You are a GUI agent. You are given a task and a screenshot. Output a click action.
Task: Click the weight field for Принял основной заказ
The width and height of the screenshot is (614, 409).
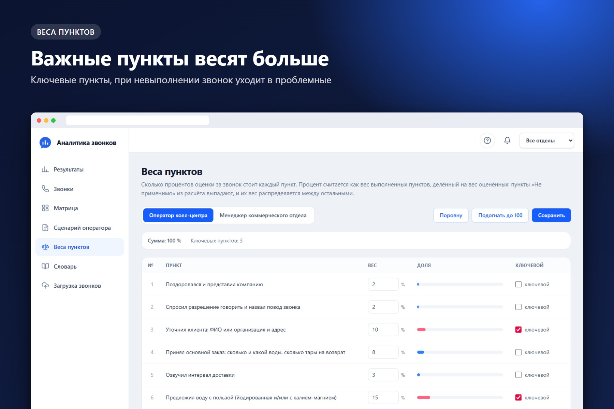383,352
